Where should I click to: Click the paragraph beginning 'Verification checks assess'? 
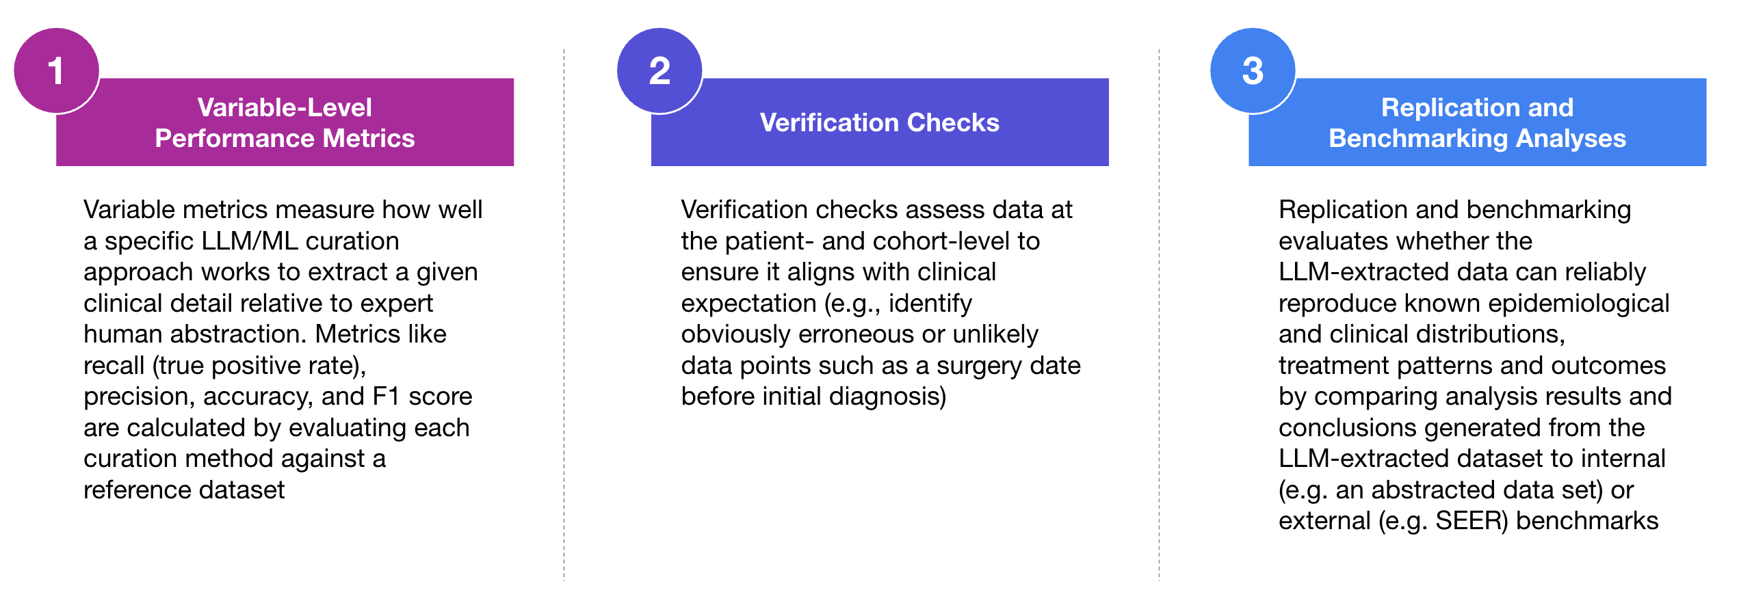(880, 303)
